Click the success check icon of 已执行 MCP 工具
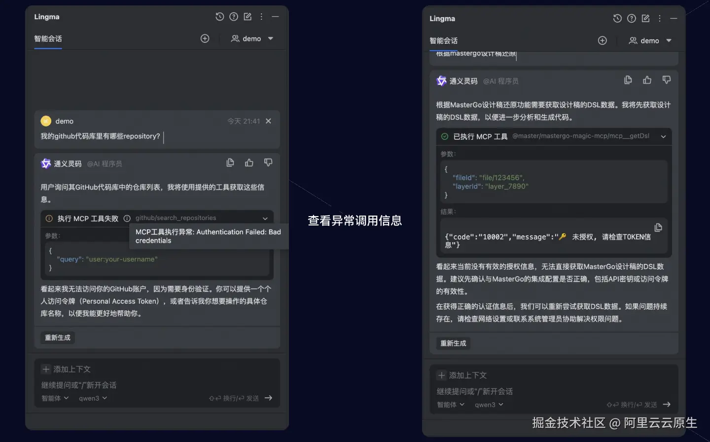 point(445,136)
